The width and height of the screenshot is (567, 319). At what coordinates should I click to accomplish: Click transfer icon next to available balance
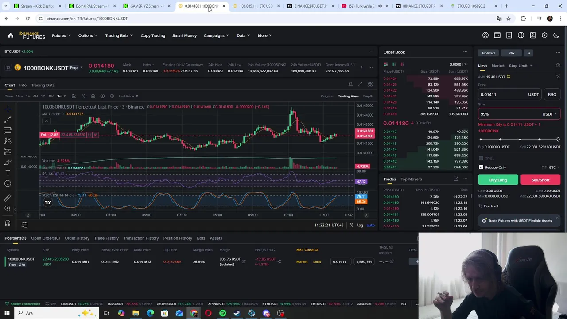[x=509, y=77]
